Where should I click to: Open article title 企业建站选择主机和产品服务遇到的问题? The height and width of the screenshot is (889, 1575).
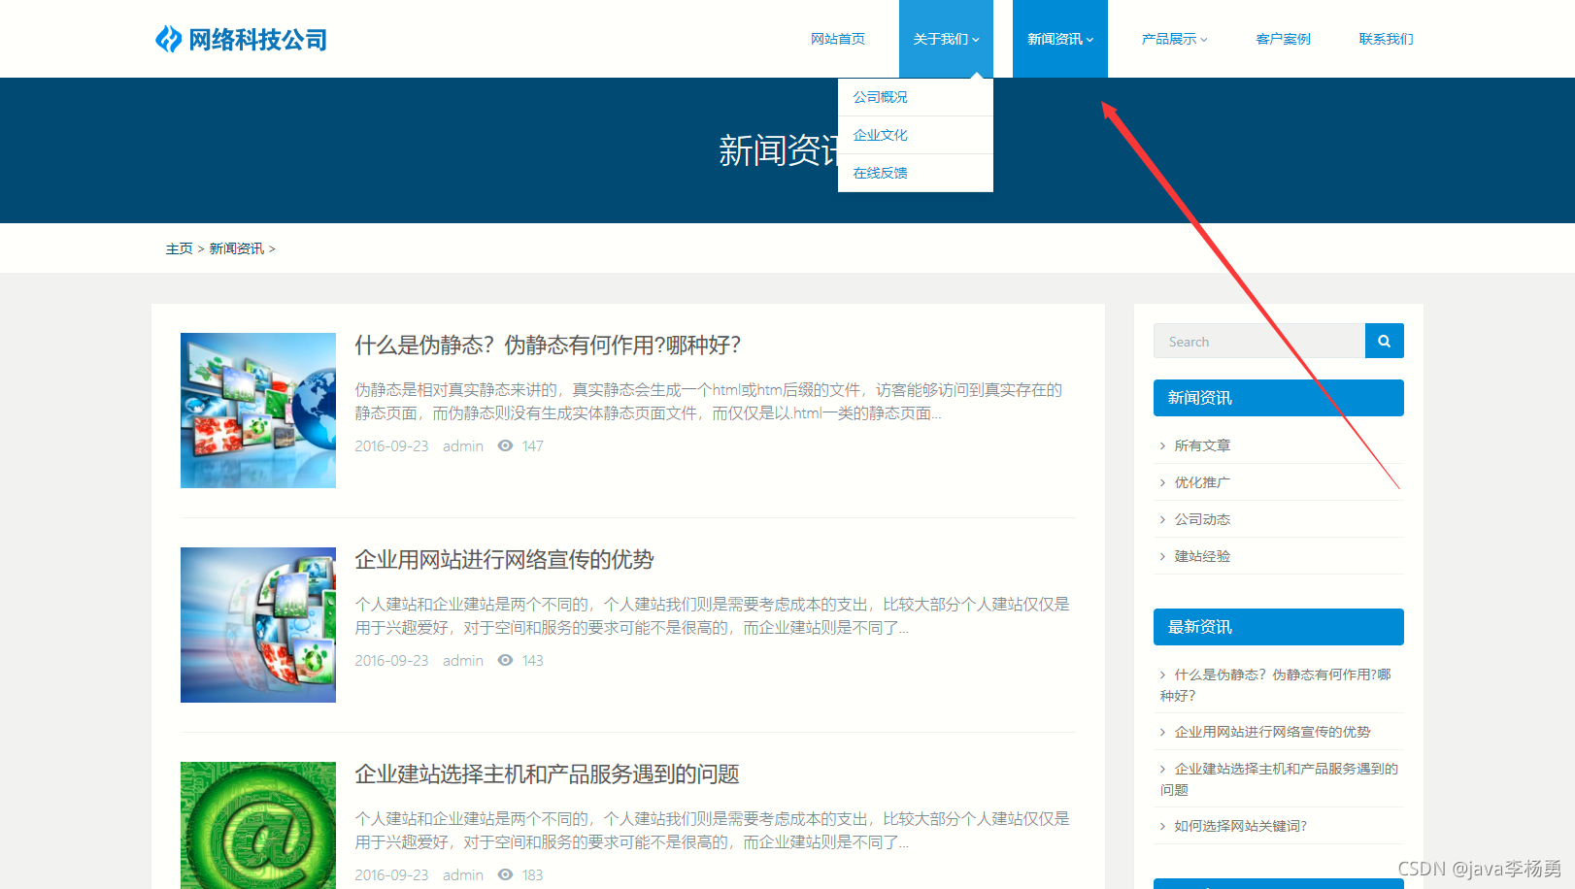point(547,774)
